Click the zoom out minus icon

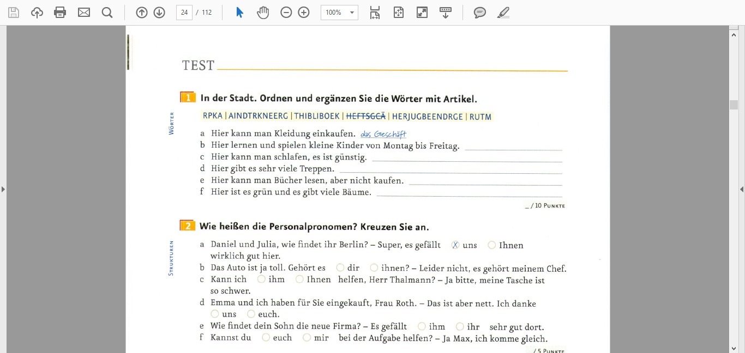286,13
